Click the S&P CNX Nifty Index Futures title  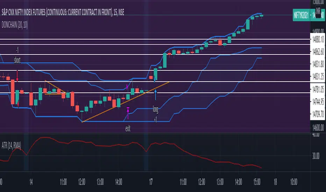click(63, 13)
